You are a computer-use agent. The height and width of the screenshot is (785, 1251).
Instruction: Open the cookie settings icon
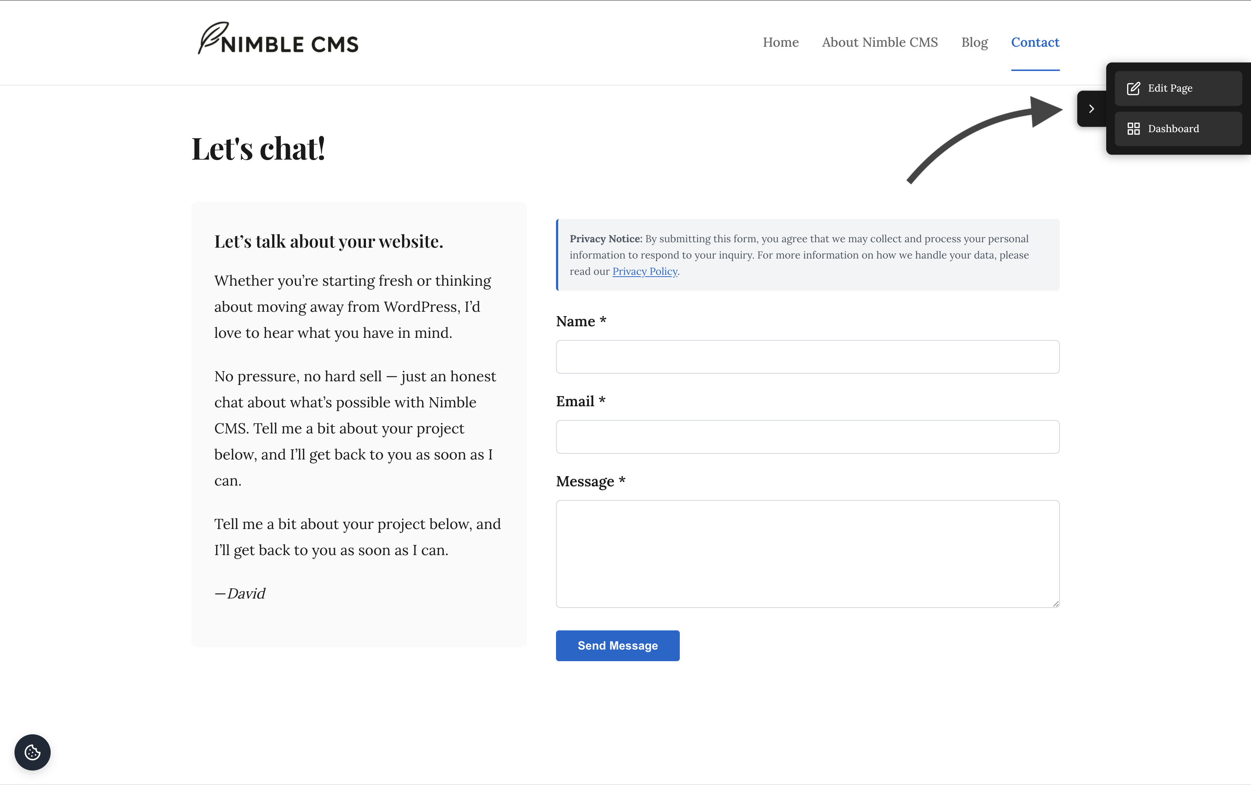coord(32,752)
